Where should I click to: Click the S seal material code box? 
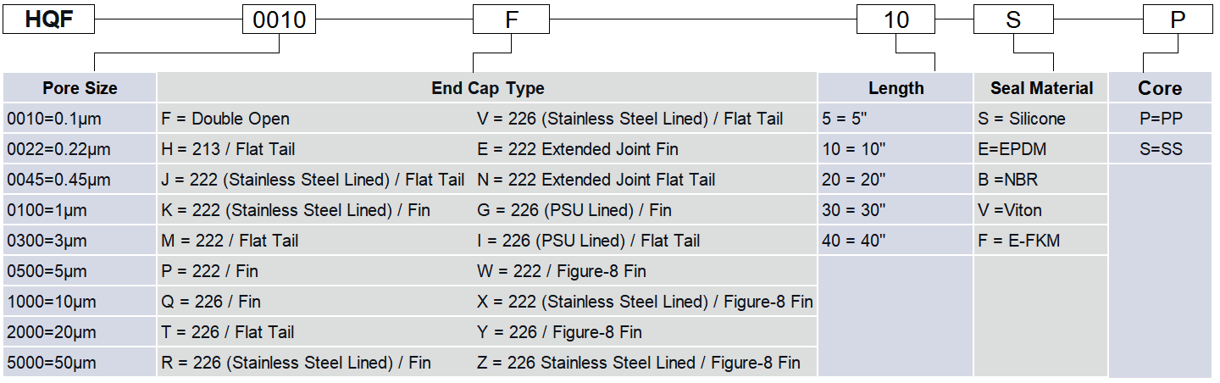(1013, 19)
